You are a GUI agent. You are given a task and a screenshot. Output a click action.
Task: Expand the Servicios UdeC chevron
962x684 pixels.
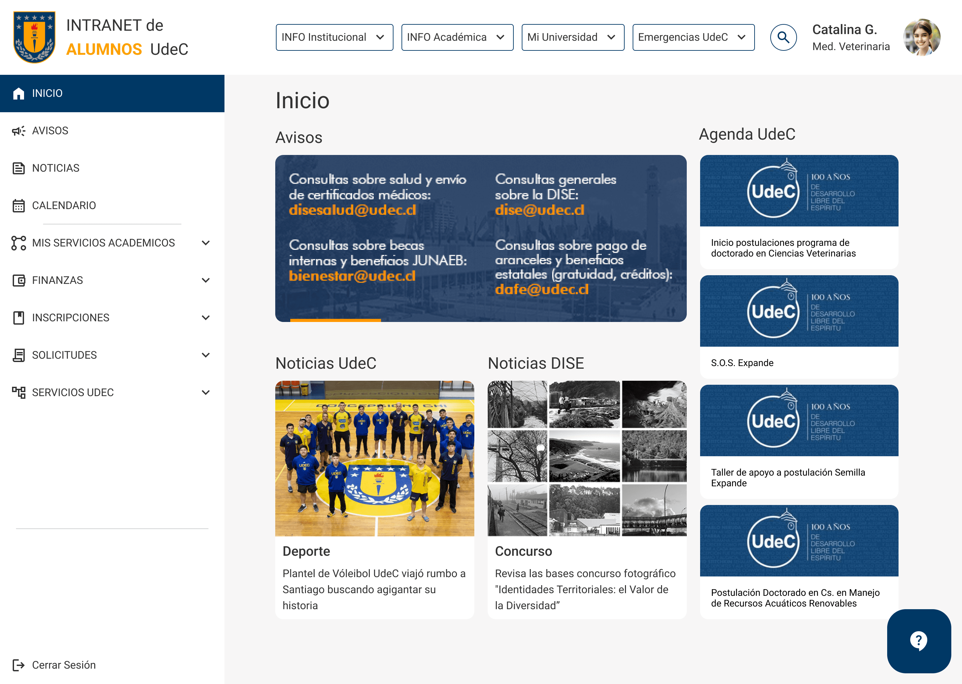[x=205, y=392]
